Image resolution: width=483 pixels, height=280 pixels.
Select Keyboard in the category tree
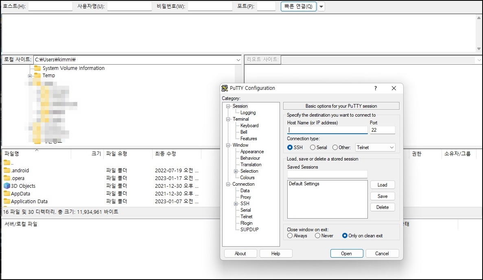(x=249, y=126)
